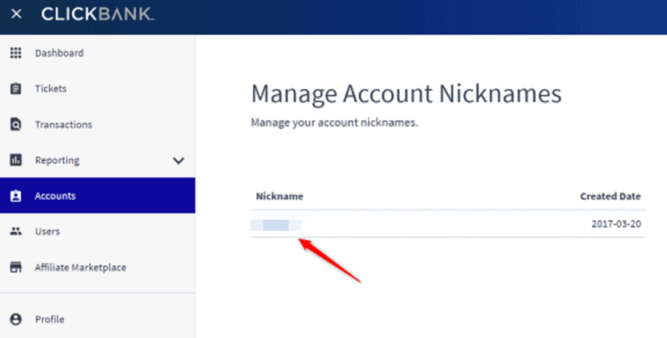Click the Tickets clipboard icon
Image resolution: width=667 pixels, height=338 pixels.
[x=16, y=89]
